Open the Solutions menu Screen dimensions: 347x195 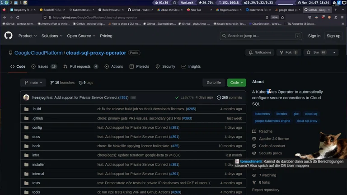[x=52, y=36]
